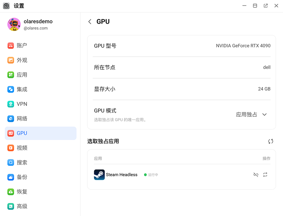This screenshot has width=283, height=216.
Task: Click the 操作 column header
Action: coord(266,159)
